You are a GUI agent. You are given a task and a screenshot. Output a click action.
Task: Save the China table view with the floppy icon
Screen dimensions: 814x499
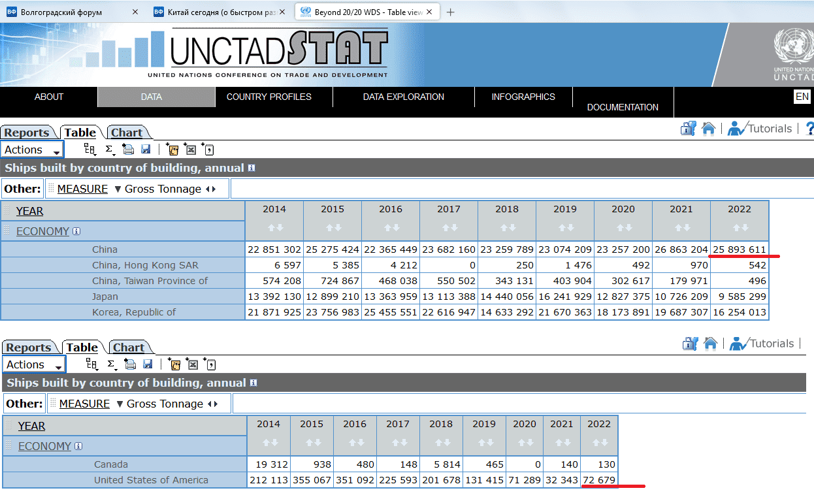click(x=146, y=150)
